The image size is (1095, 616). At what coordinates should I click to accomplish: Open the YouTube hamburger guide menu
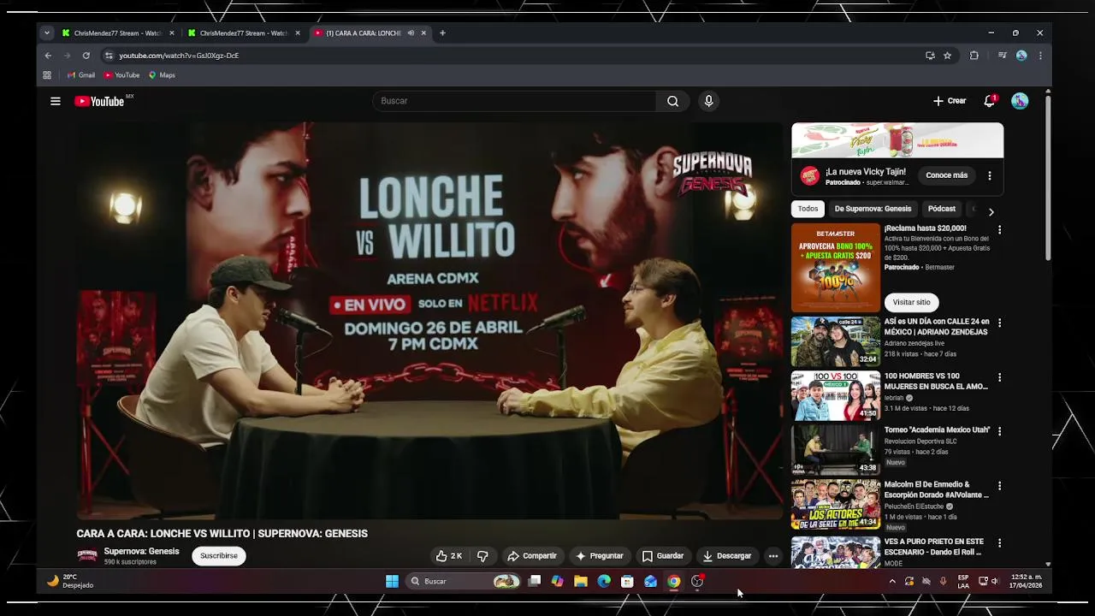tap(56, 101)
